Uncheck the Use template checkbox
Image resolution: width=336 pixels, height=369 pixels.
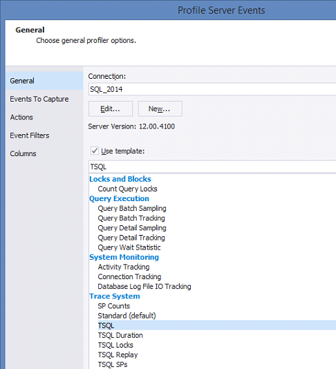(x=95, y=151)
